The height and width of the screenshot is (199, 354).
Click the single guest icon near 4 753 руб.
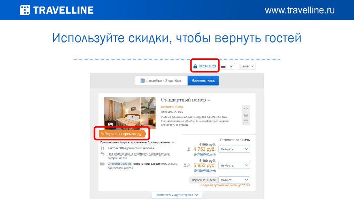pos(189,149)
